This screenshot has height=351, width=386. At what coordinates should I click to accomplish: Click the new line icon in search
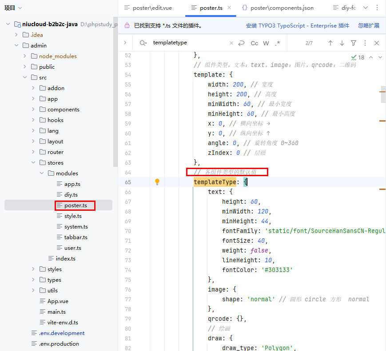click(x=241, y=43)
